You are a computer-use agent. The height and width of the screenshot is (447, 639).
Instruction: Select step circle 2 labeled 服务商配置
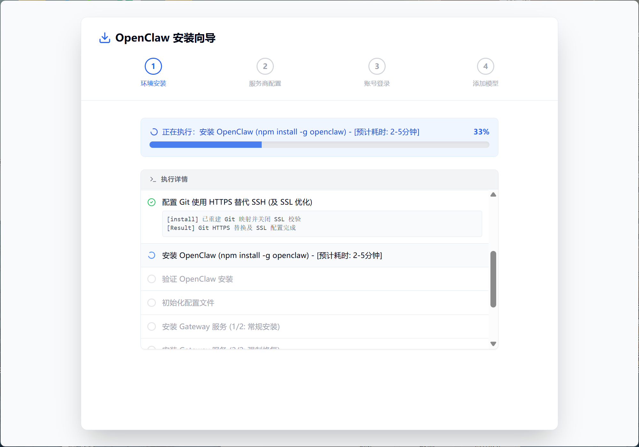pos(265,66)
